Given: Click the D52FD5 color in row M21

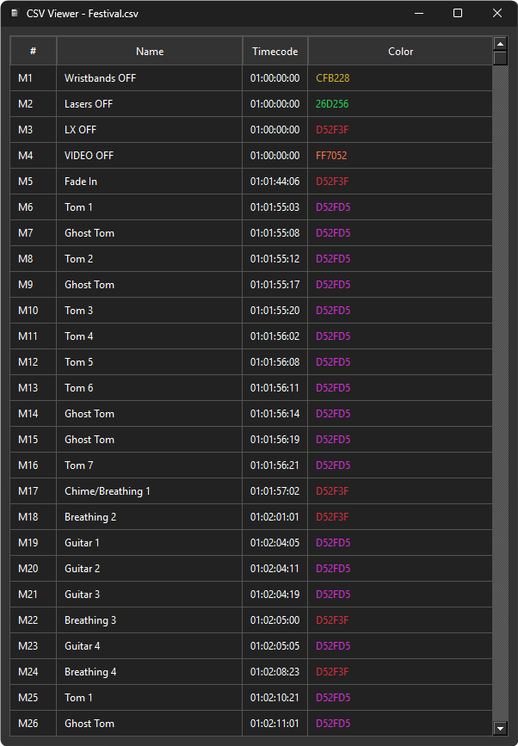Looking at the screenshot, I should [333, 595].
